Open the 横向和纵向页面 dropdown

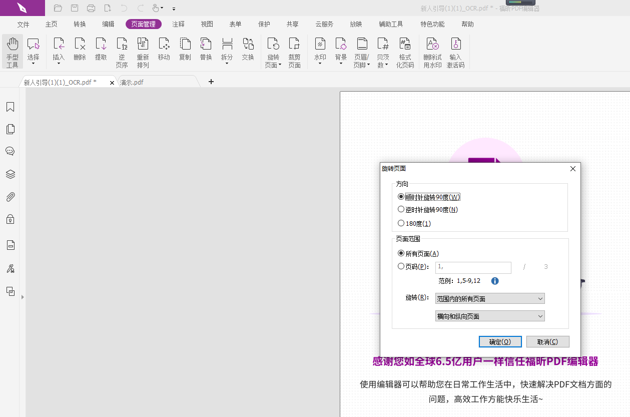[489, 315]
